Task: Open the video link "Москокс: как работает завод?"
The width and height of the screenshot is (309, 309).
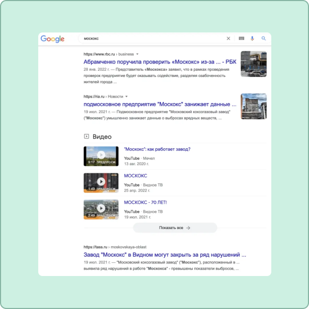Action: pos(157,149)
